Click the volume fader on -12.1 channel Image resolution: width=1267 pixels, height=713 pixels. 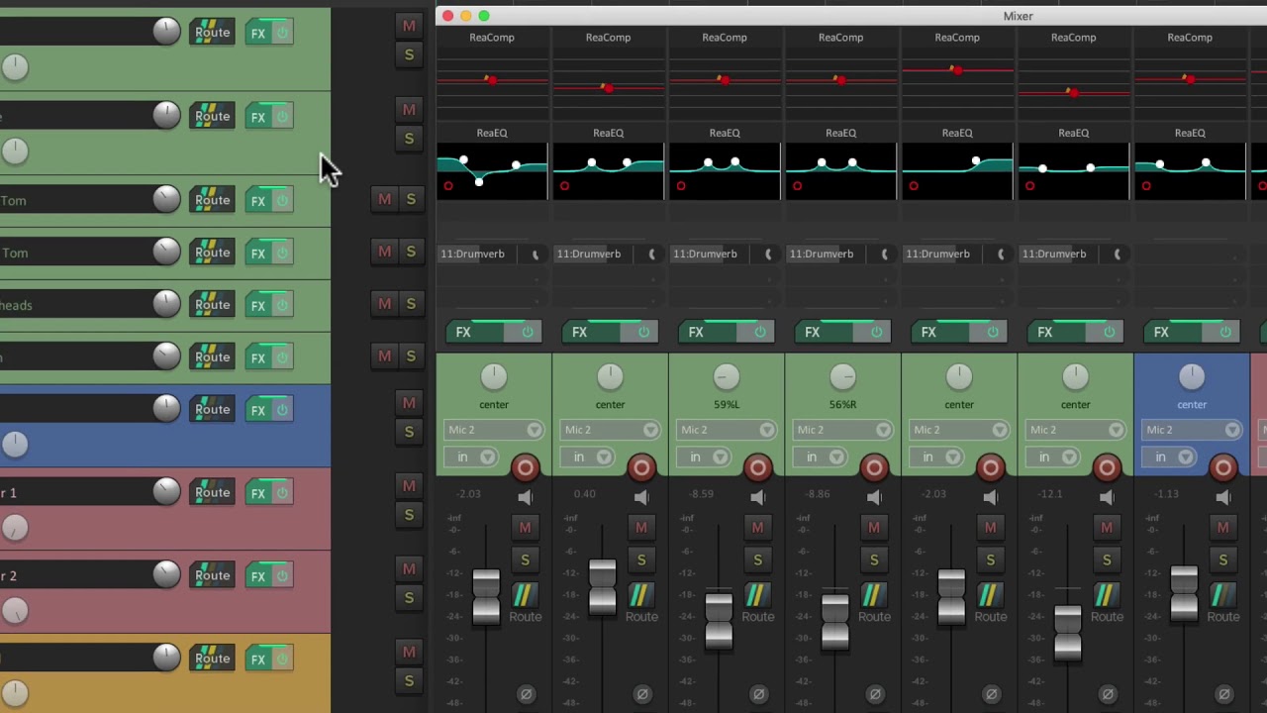click(1067, 632)
